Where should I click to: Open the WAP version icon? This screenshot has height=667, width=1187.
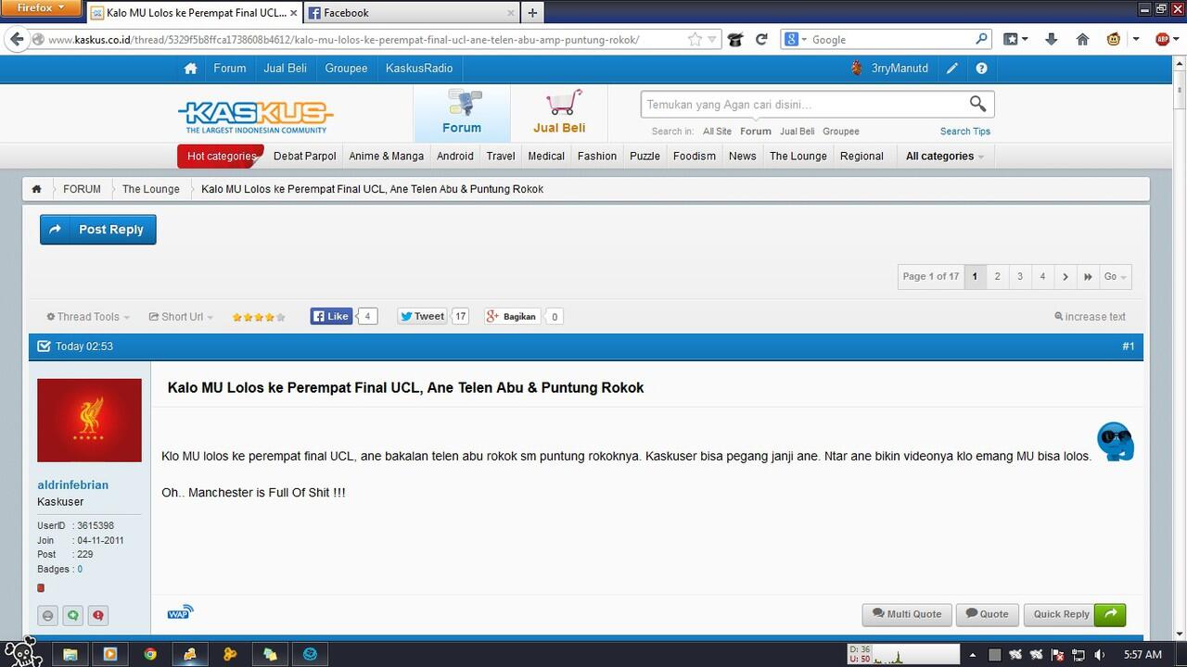[x=180, y=612]
